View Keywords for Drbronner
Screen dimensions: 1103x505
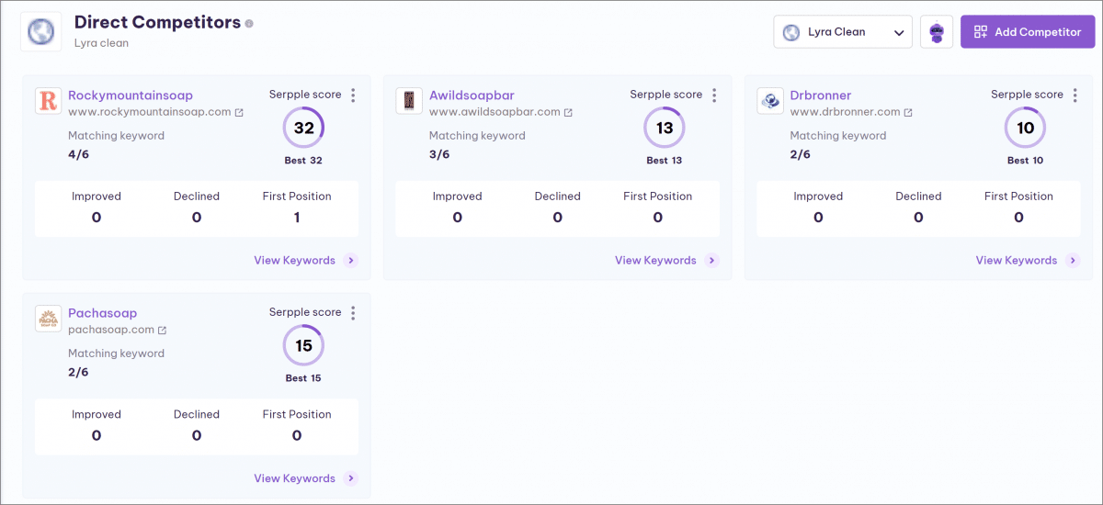tap(1017, 261)
